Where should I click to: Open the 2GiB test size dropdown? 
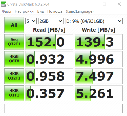51,21
